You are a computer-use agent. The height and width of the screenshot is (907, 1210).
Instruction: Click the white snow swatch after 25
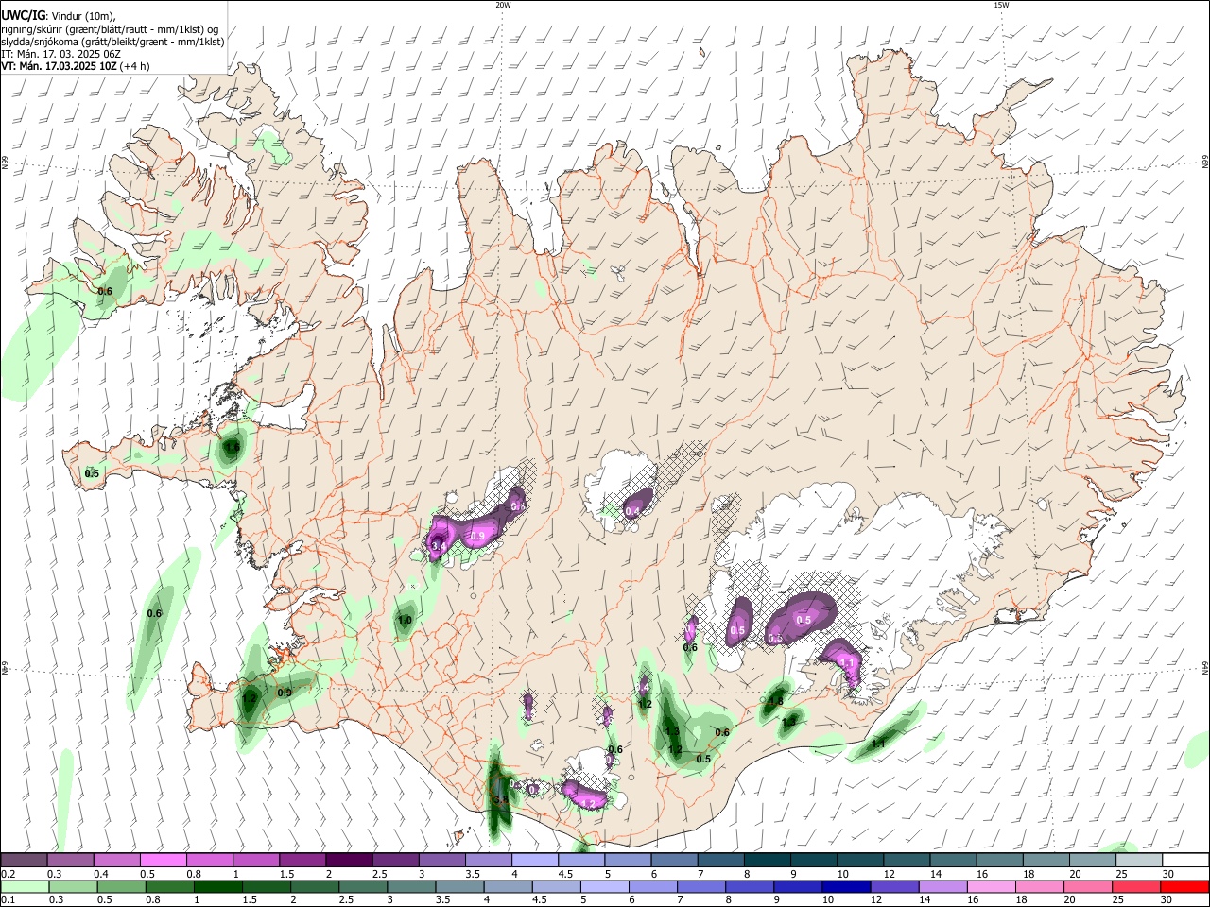(1185, 861)
